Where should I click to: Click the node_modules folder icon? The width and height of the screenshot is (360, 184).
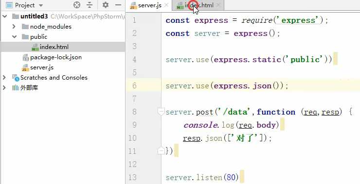point(25,27)
